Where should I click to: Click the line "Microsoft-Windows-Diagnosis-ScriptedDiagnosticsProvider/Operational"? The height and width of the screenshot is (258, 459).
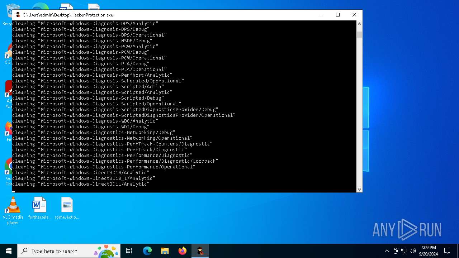click(124, 115)
